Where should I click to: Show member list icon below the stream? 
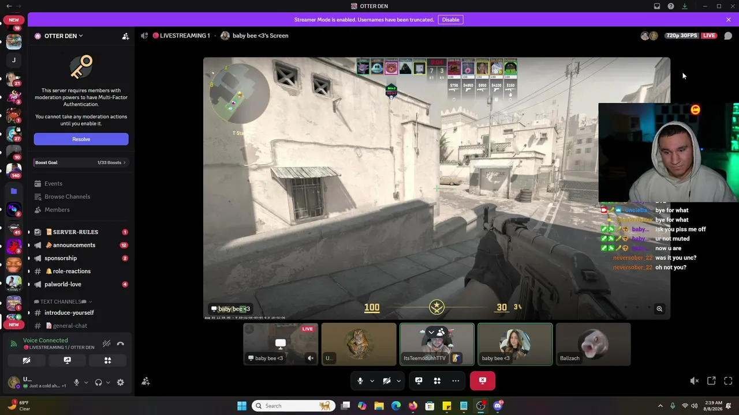(x=145, y=381)
